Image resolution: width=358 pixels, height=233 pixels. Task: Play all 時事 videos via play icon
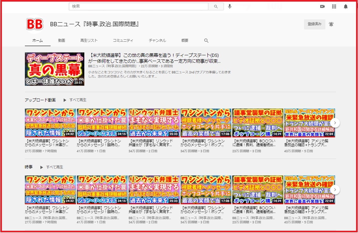tap(42, 167)
